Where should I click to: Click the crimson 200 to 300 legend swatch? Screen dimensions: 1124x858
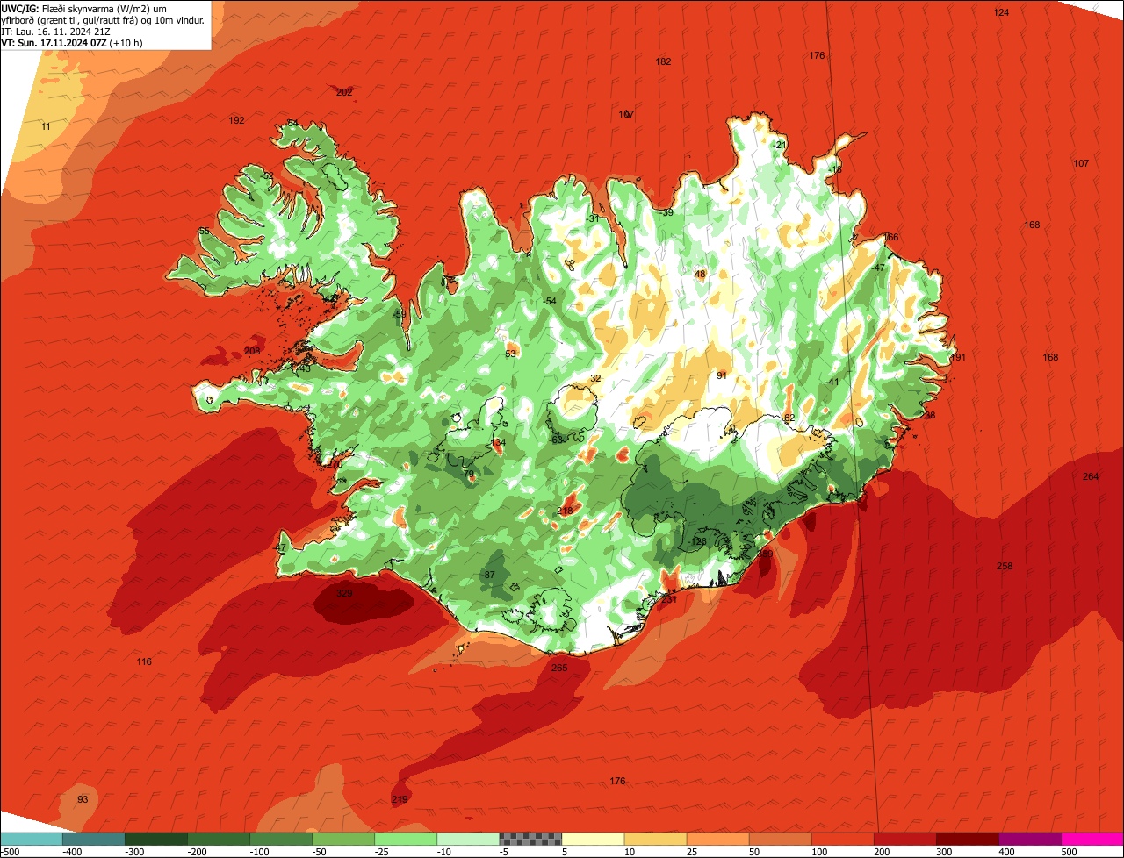tap(904, 839)
